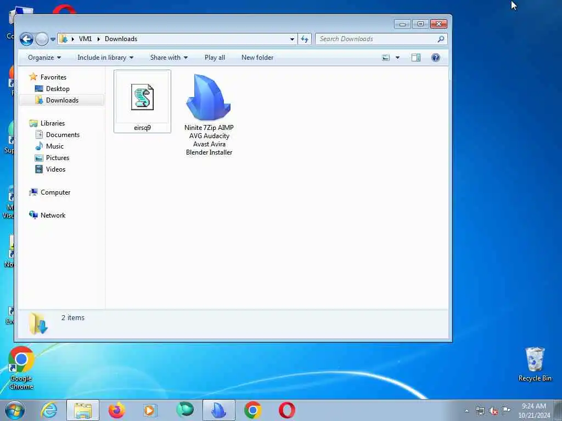Create a New folder
Screen dimensions: 562x421
257,58
